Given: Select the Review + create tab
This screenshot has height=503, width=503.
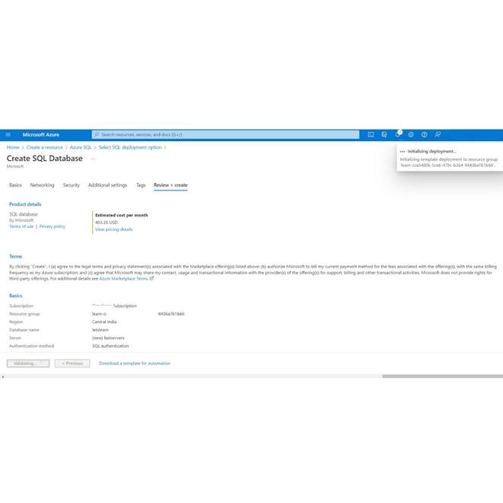Looking at the screenshot, I should tap(171, 185).
